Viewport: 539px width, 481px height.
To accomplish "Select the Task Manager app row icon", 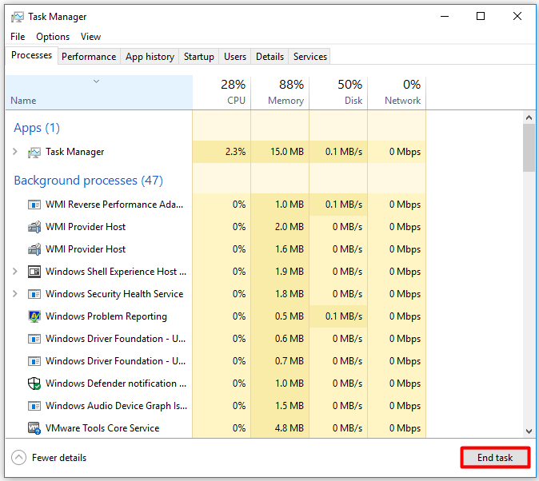I will click(x=34, y=152).
